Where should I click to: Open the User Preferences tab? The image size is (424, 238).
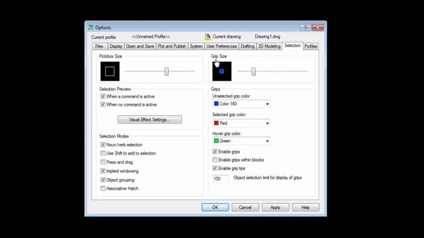tap(221, 46)
